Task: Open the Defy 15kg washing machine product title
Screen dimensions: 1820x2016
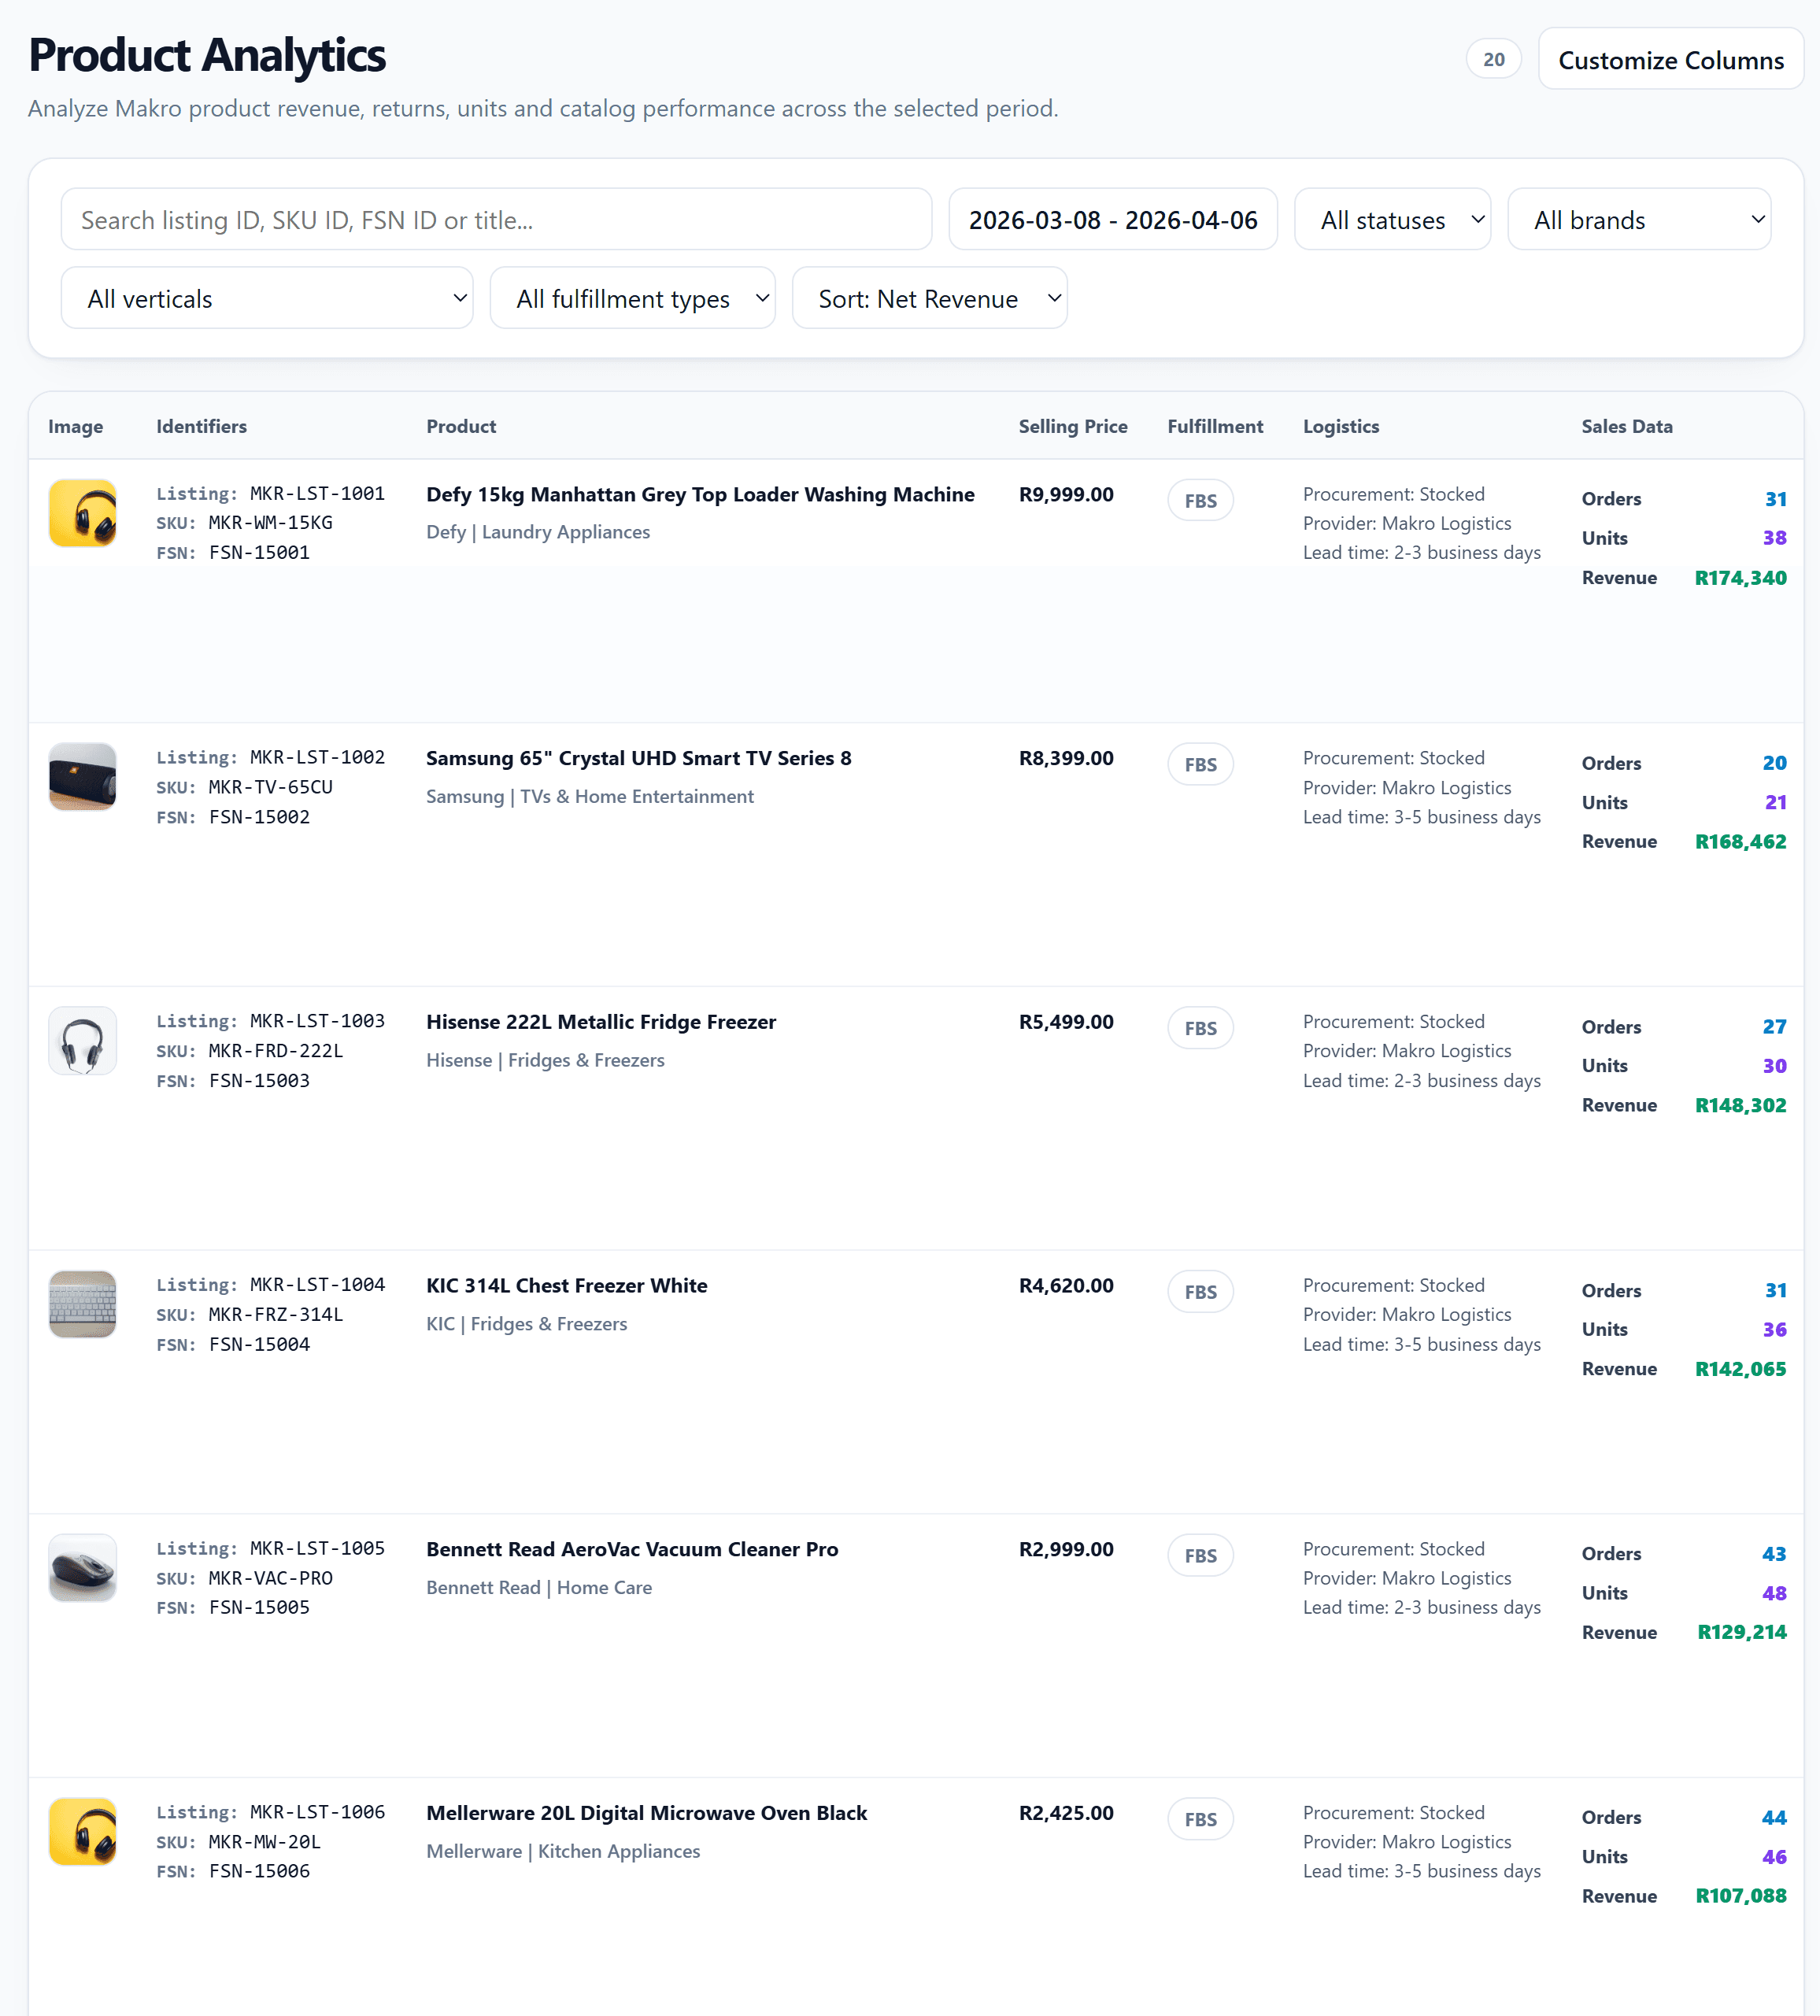Action: coord(700,494)
